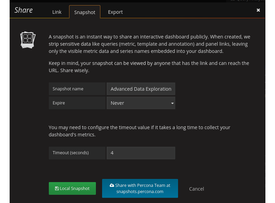Click into the Timeout seconds input field
The width and height of the screenshot is (275, 203).
click(141, 153)
